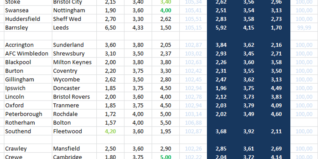Click 2,85 in the Crawley row
Viewport: 318px width, 159px height.
(221, 149)
